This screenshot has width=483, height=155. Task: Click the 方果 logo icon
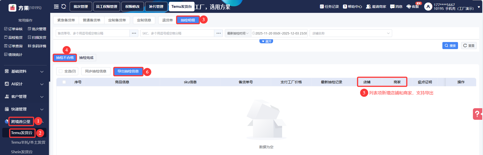click(12, 8)
